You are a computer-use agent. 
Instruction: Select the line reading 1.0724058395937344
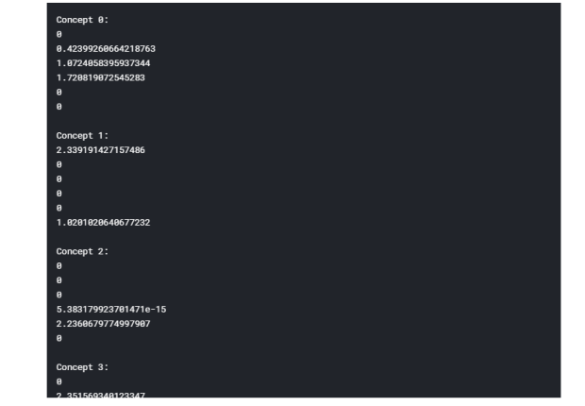[104, 62]
